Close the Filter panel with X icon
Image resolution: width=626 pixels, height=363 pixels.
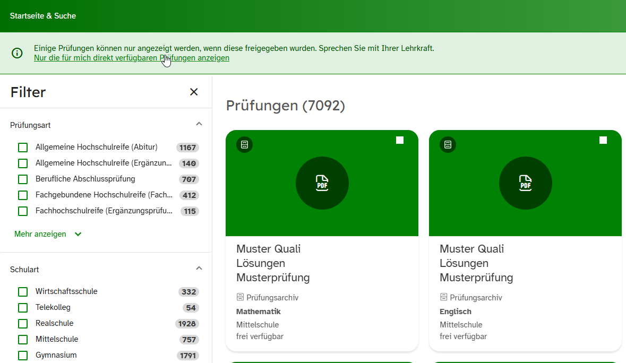194,92
